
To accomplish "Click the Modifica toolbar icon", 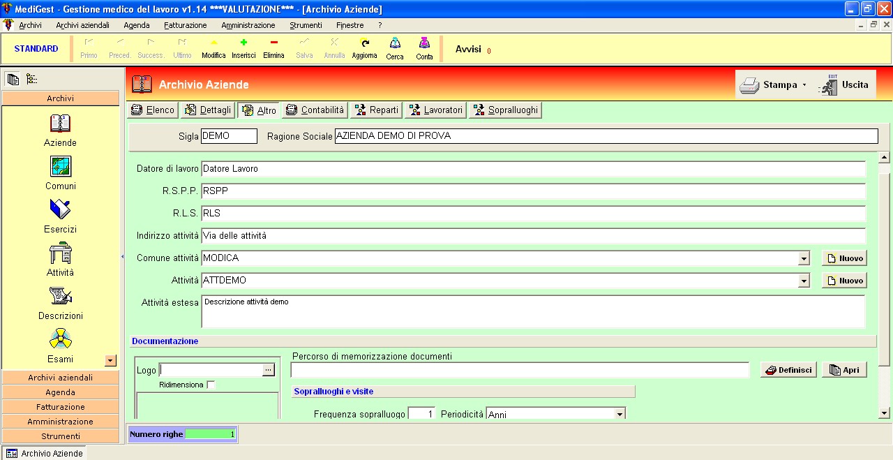I will [213, 43].
